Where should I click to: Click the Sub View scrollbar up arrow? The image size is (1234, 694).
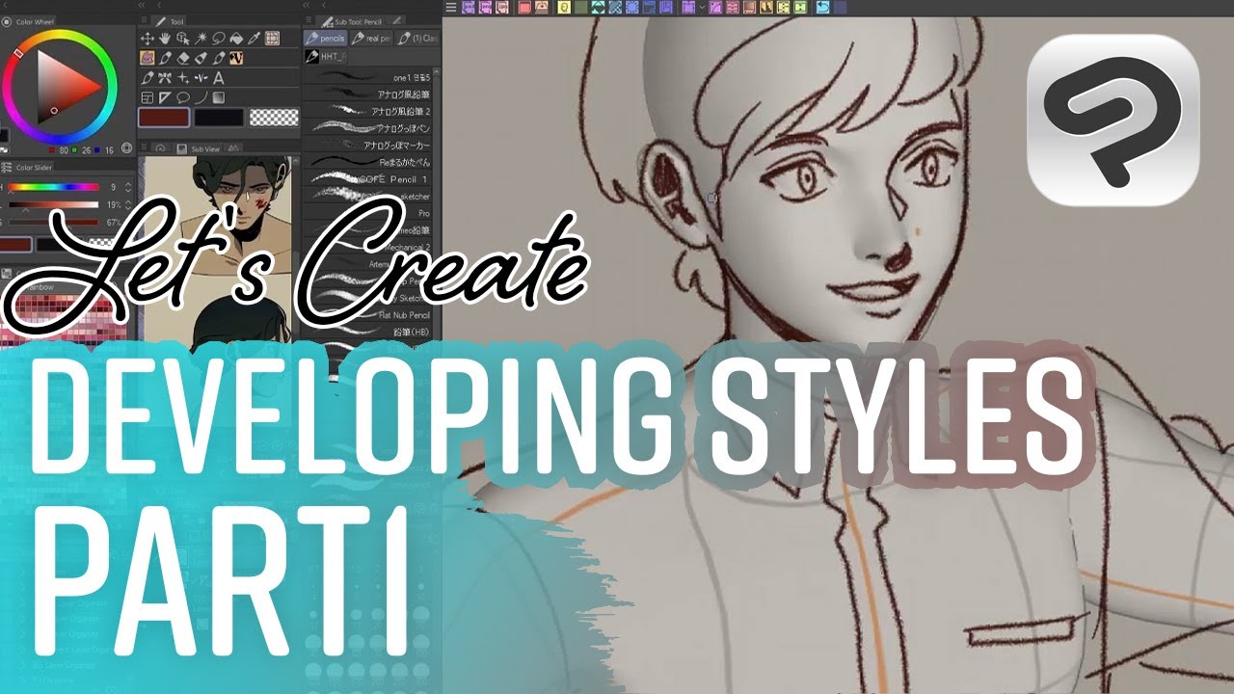click(x=294, y=161)
